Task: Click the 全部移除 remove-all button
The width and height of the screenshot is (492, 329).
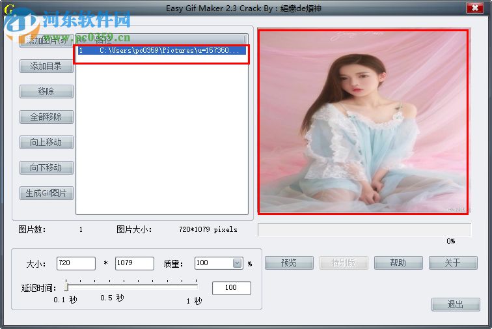Action: (46, 117)
